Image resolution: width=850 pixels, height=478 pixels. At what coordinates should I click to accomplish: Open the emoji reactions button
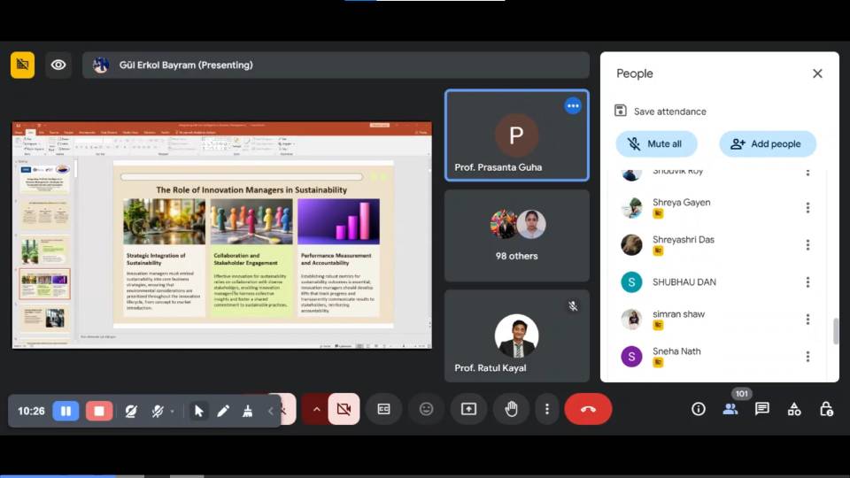[x=426, y=409]
